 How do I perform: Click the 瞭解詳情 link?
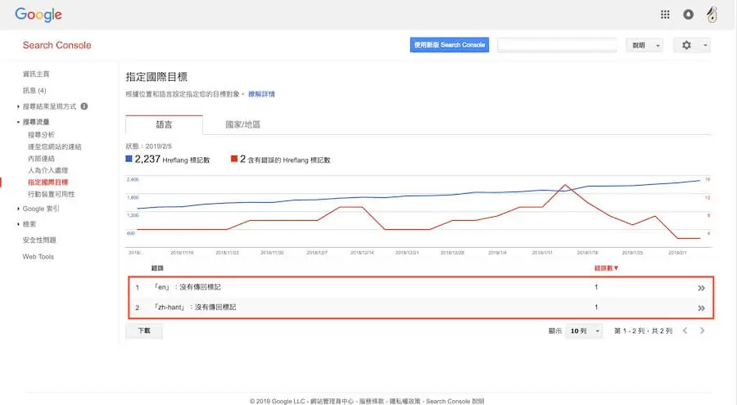[x=262, y=94]
